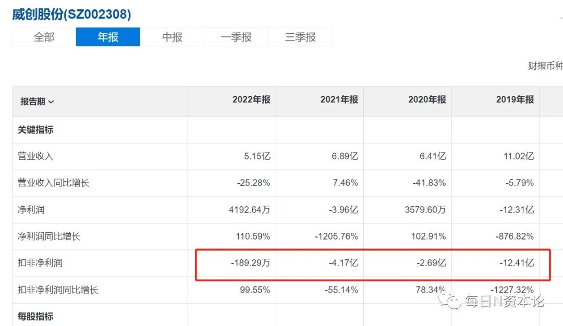This screenshot has width=563, height=326.
Task: Select the 营业收入 row label
Action: coord(35,156)
